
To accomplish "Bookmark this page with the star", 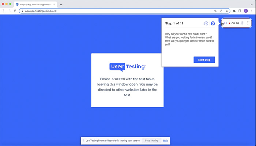I will pyautogui.click(x=227, y=11).
